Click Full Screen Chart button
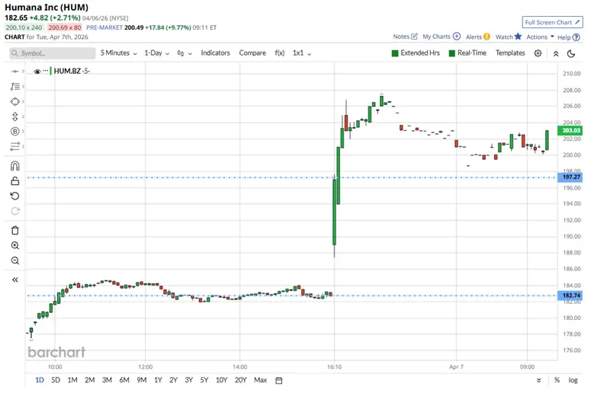This screenshot has height=396, width=594. pos(552,22)
